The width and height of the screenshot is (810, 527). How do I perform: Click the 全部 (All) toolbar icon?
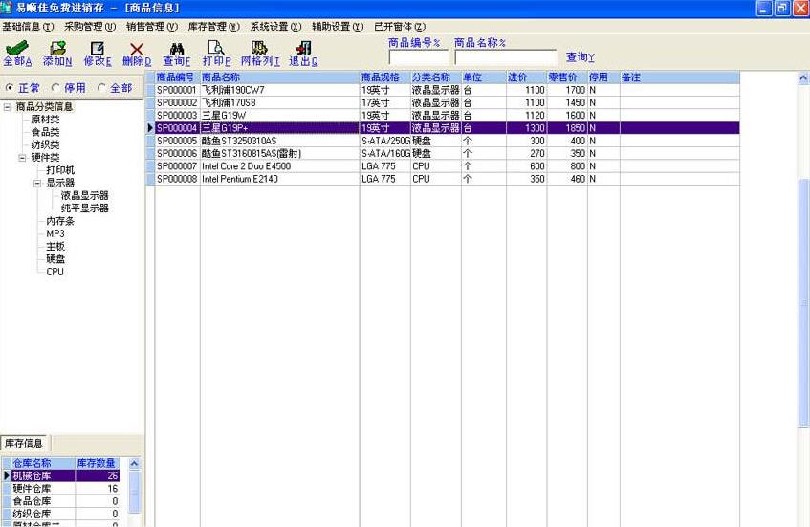click(17, 49)
